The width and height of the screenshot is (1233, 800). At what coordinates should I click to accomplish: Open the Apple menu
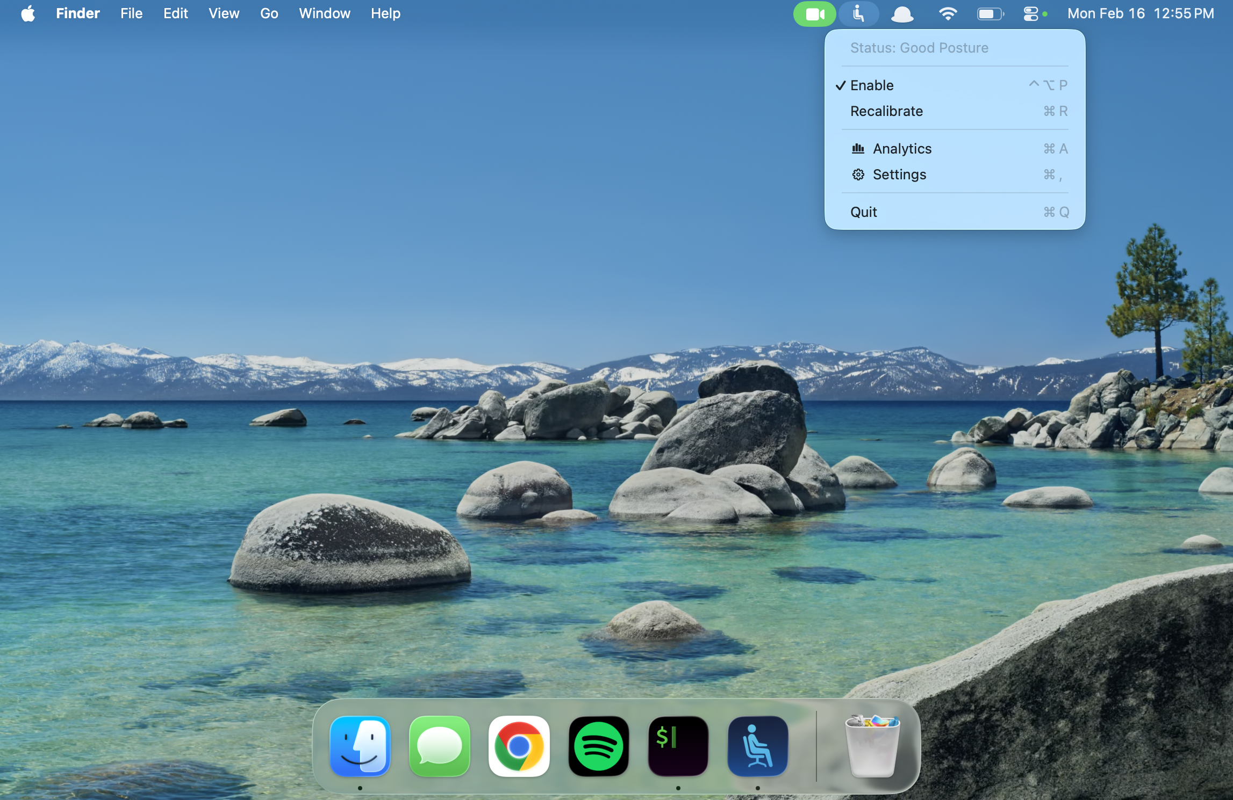pos(28,13)
